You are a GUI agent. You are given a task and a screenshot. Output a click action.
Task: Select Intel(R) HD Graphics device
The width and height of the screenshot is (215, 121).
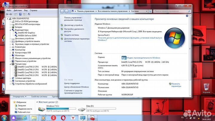27,33
